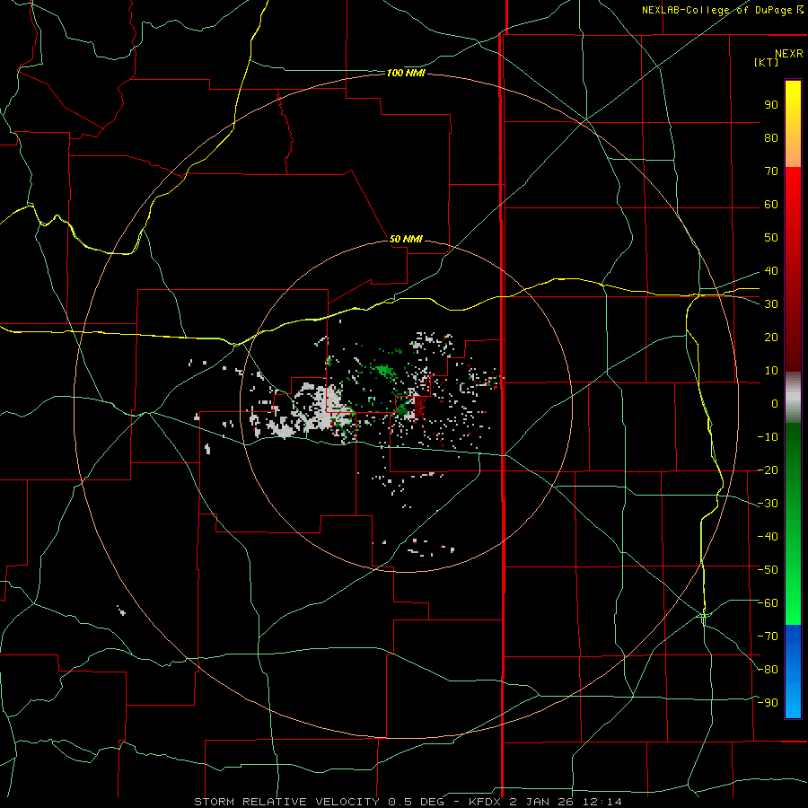Click the 60 value on the velocity scale

pos(771,204)
